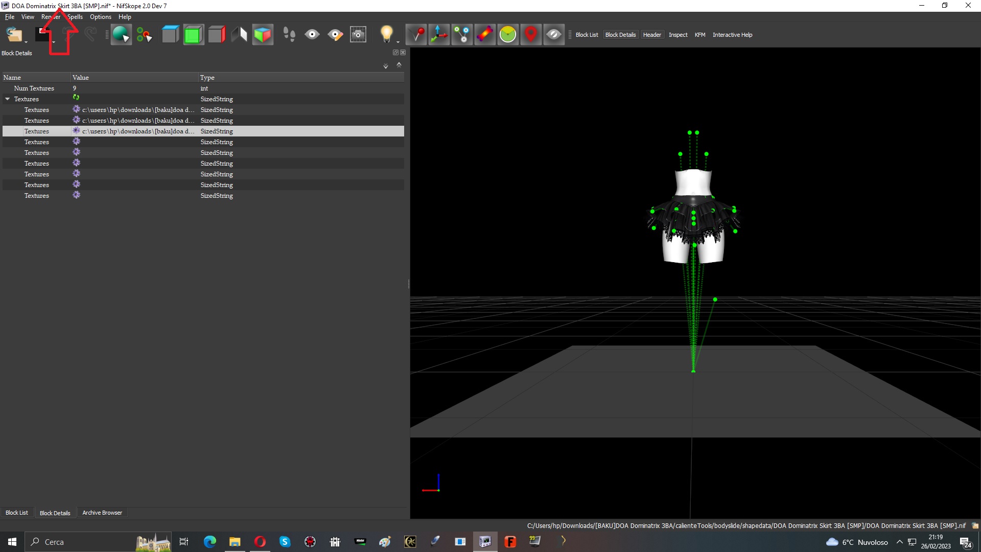Viewport: 981px width, 552px height.
Task: Switch to front view green cube
Action: (193, 35)
